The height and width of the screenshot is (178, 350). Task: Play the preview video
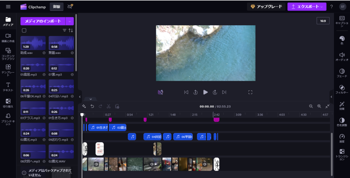click(x=205, y=92)
